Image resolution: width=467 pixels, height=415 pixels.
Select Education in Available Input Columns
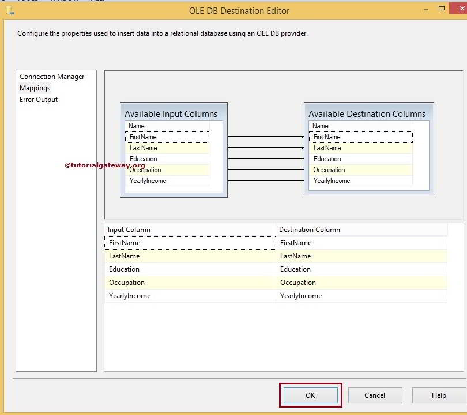coord(167,158)
